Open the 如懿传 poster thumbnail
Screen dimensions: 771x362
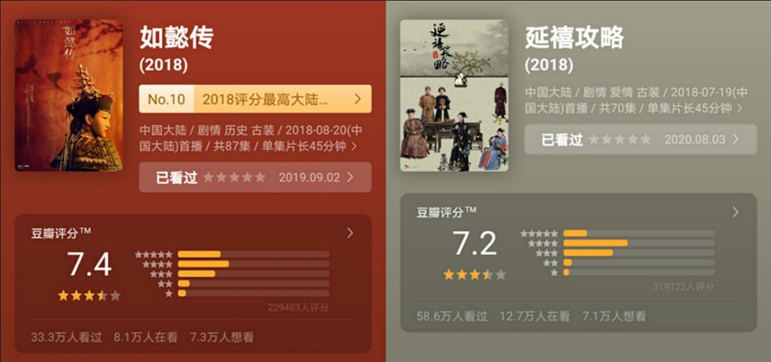[69, 96]
